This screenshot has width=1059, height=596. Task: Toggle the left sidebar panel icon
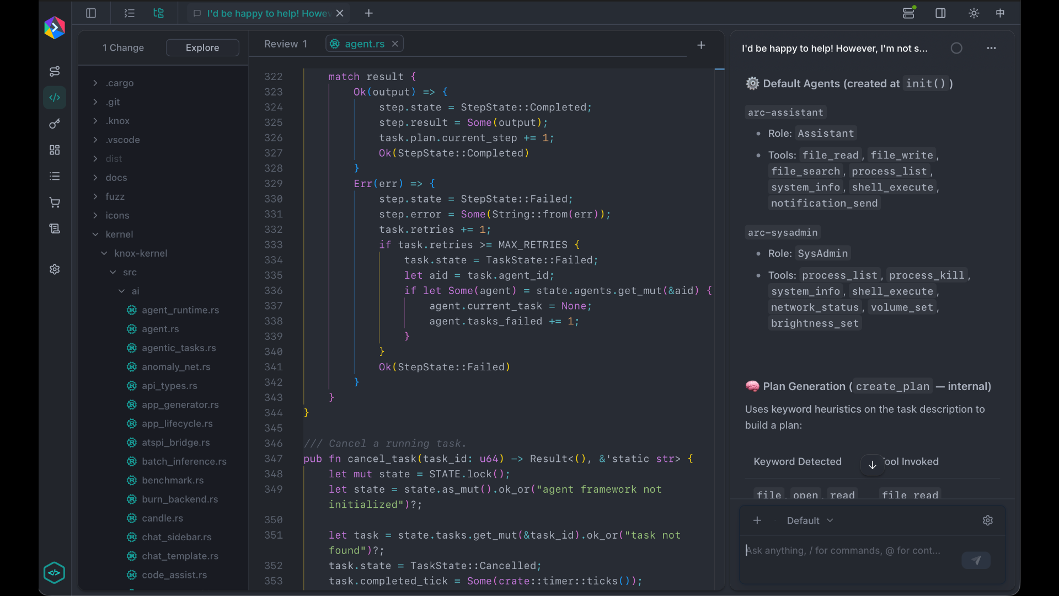pyautogui.click(x=91, y=13)
